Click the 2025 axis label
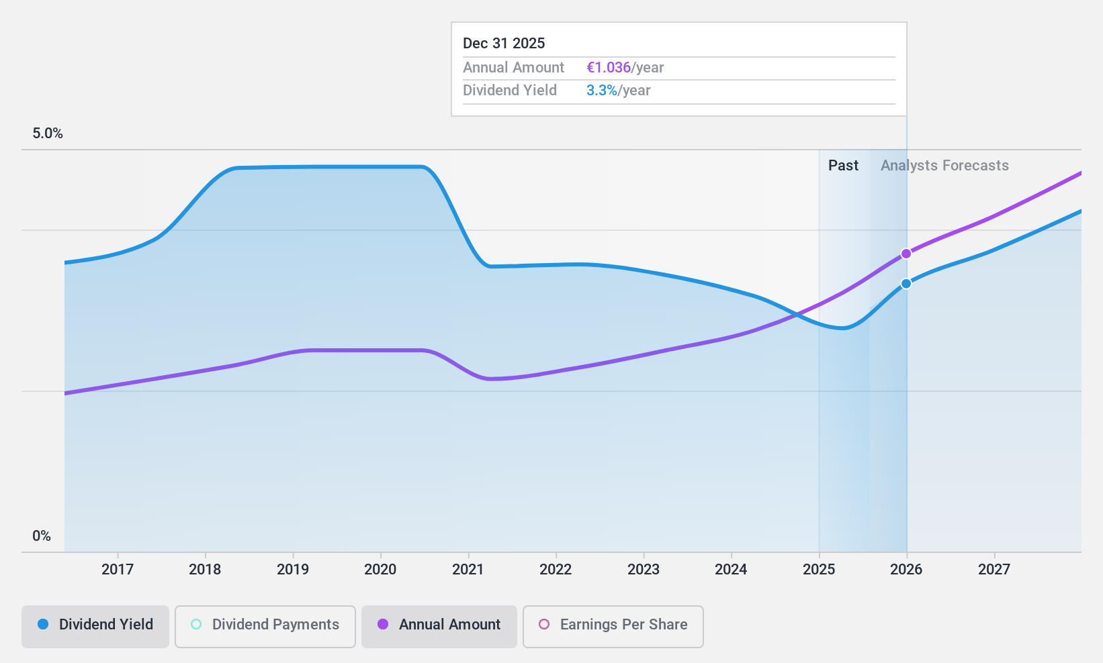The image size is (1103, 663). [819, 570]
